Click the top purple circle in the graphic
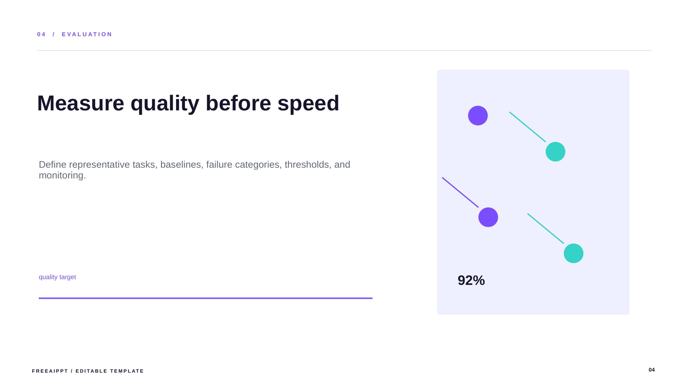This screenshot has height=387, width=690. 478,115
